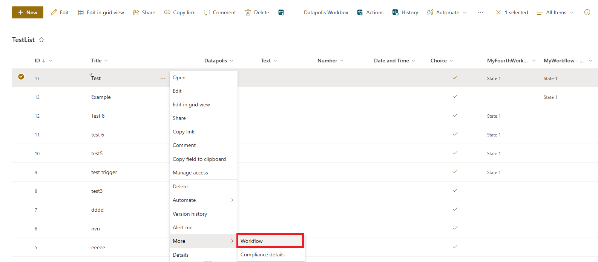This screenshot has height=262, width=598.
Task: Click the Datapolis icon next to Delete
Action: [281, 12]
